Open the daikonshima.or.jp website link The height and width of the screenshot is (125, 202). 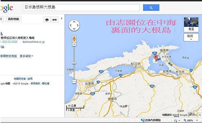(34, 42)
